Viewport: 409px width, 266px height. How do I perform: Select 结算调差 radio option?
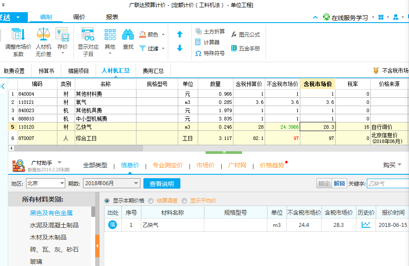pos(150,201)
